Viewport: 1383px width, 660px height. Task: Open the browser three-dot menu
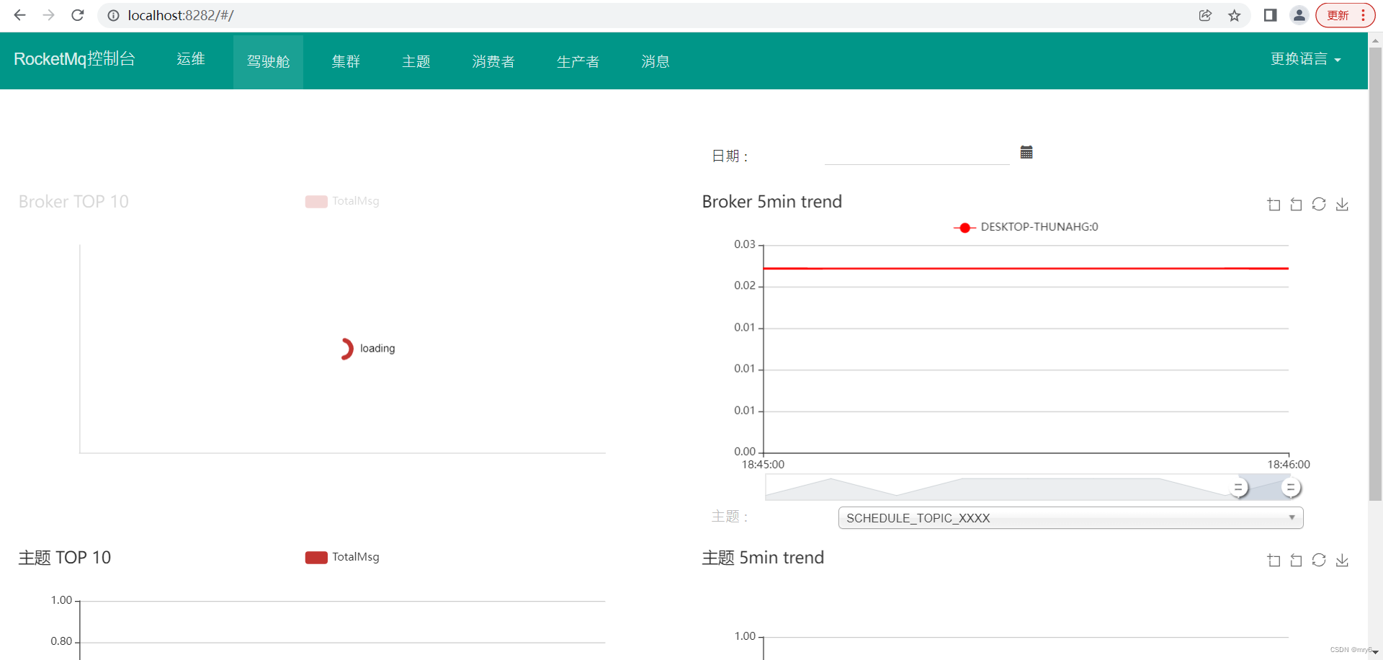pyautogui.click(x=1364, y=15)
